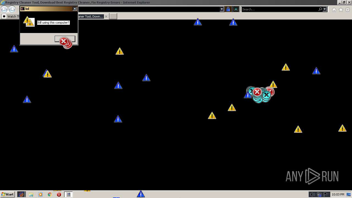Stop page loading with the address bar X

(x=236, y=9)
